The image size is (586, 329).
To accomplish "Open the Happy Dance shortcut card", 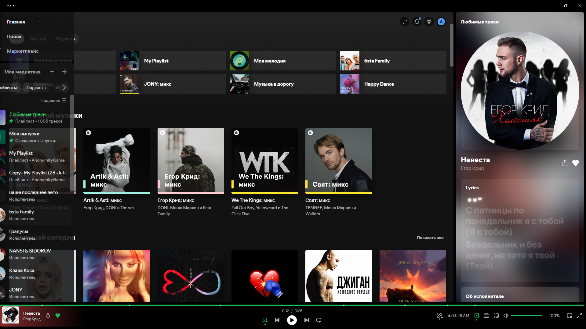I will click(x=393, y=84).
